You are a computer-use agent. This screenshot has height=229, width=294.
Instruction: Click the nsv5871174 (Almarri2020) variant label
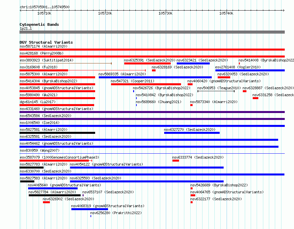(44, 46)
